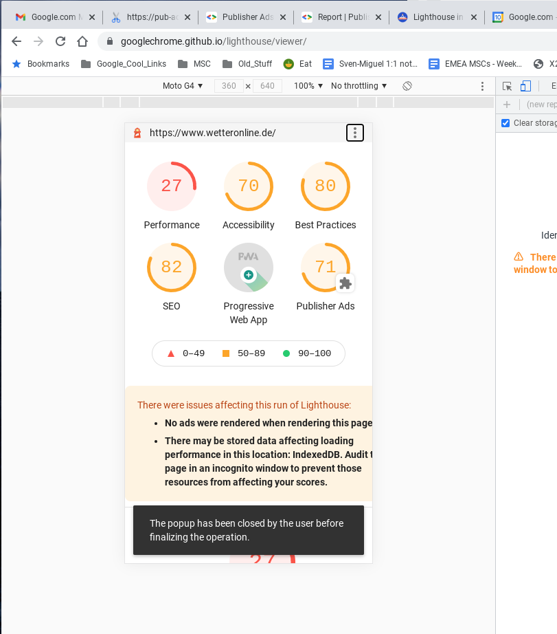Open the Moto G4 device dropdown
The width and height of the screenshot is (557, 634).
[182, 85]
